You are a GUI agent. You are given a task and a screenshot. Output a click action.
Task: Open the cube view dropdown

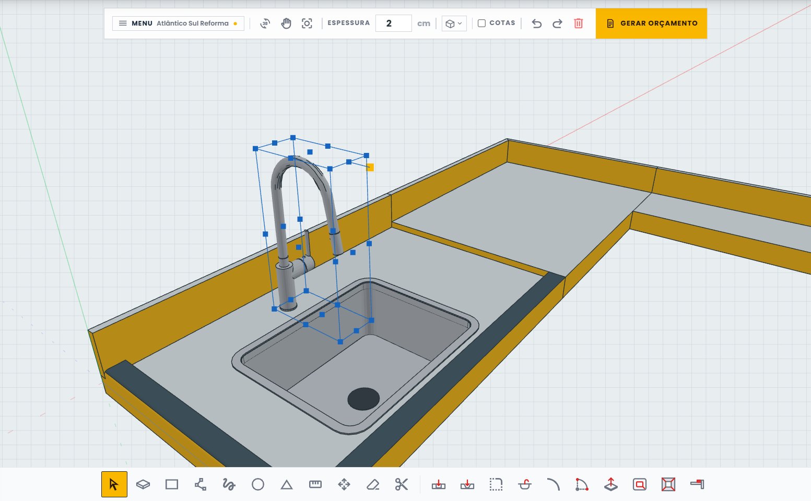point(454,23)
